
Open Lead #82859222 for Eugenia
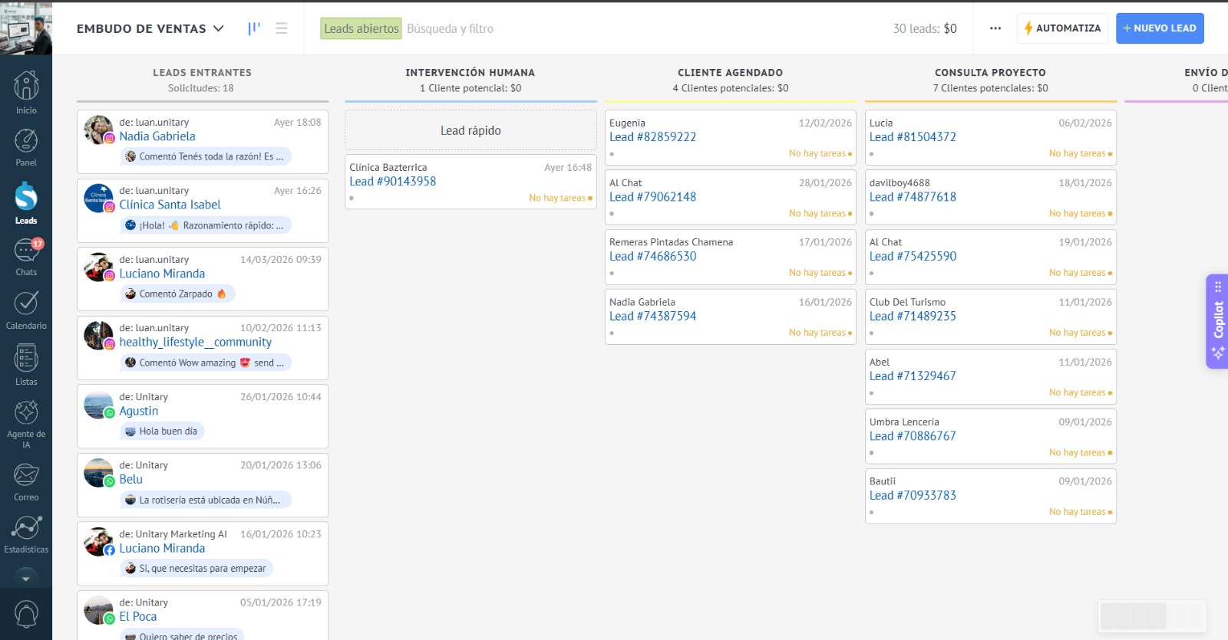[x=652, y=137]
